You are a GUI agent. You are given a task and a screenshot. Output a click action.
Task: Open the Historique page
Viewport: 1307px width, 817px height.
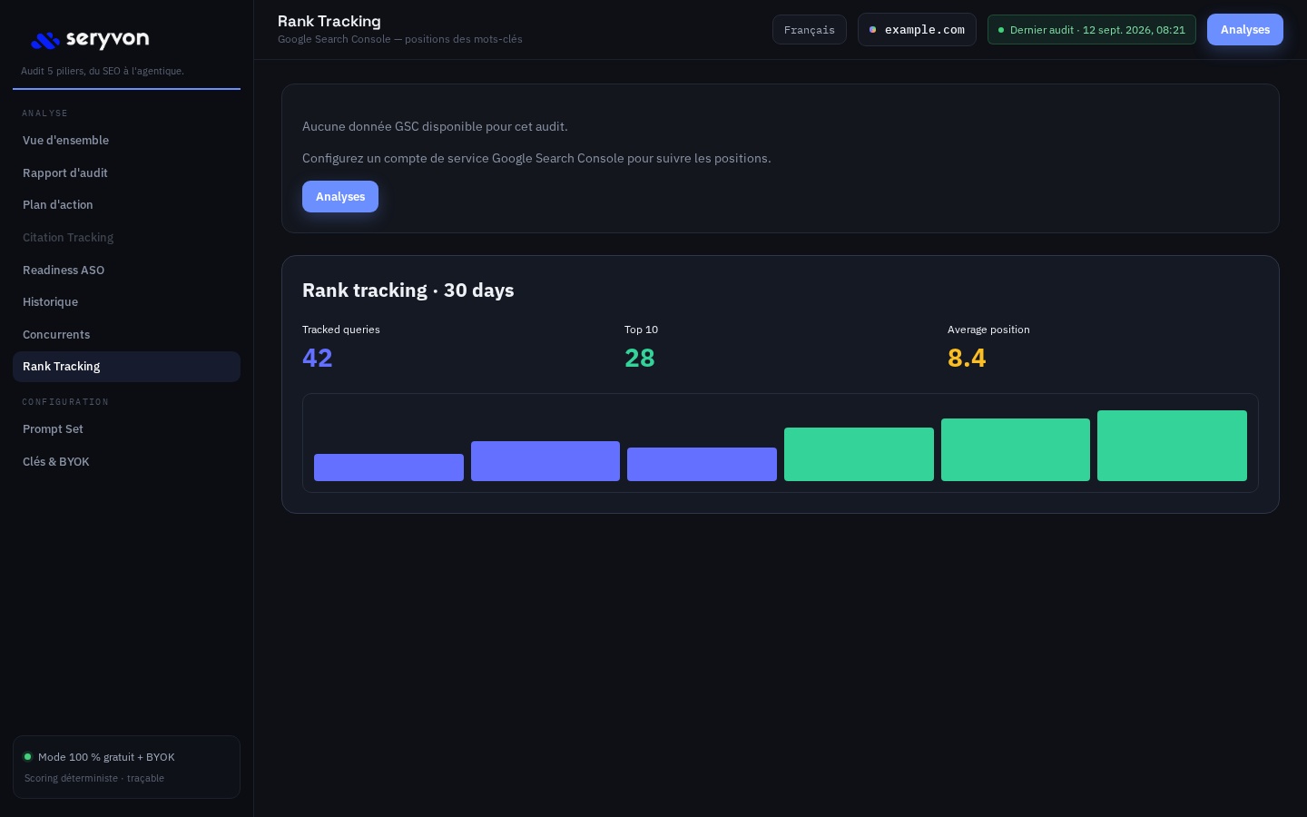pyautogui.click(x=126, y=302)
